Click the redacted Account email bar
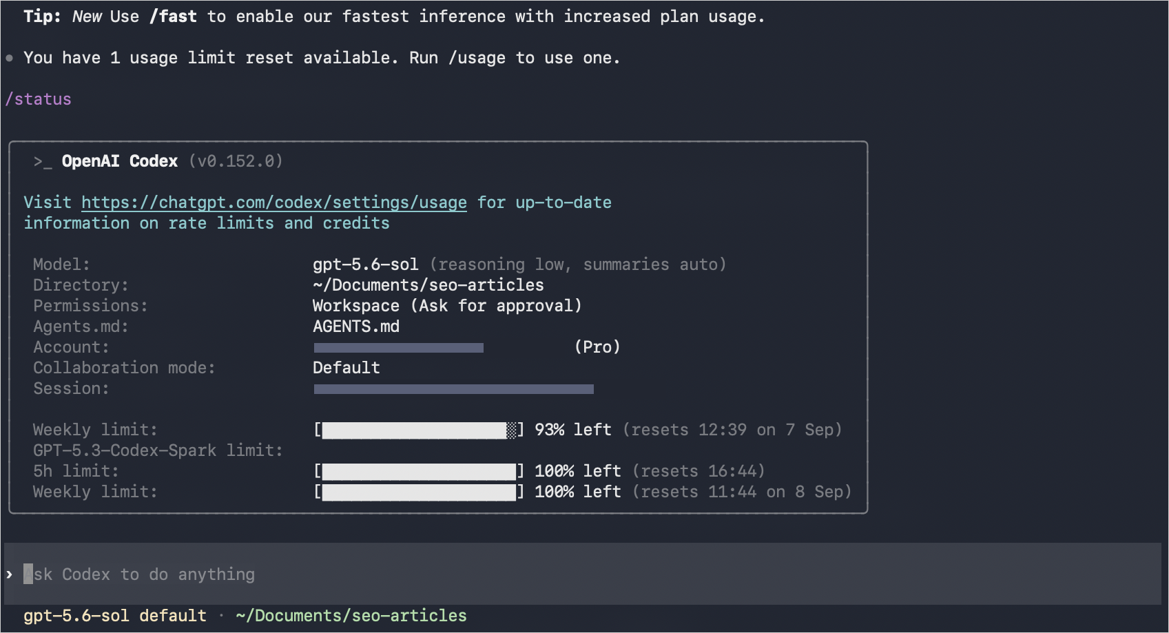This screenshot has width=1169, height=633. click(x=399, y=348)
